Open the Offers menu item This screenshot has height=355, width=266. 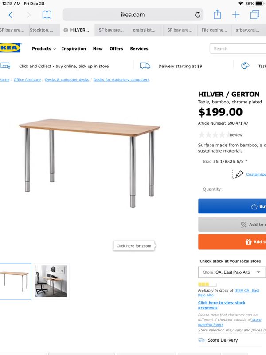(x=116, y=49)
